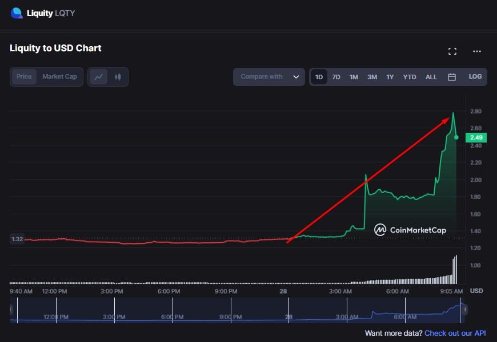
Task: Select the 1D time range tab
Action: point(319,77)
